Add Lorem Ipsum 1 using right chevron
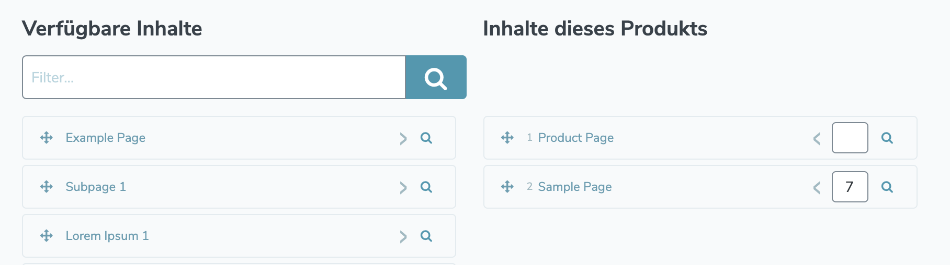Screen dimensions: 950x265 [403, 237]
